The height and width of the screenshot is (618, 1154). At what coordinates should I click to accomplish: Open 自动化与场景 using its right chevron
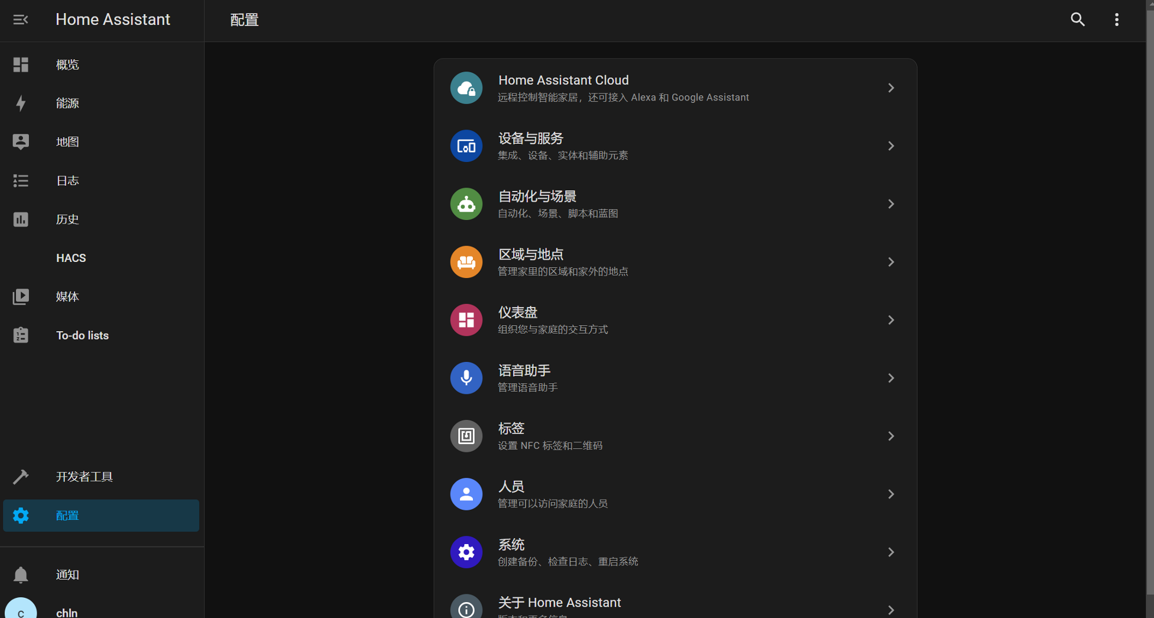point(891,204)
